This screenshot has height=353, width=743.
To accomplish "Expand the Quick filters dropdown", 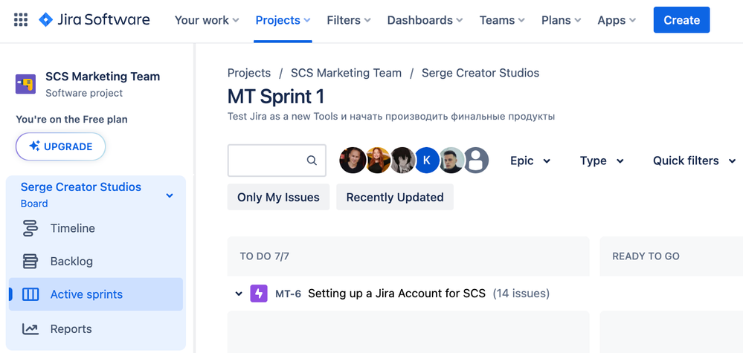I will [x=694, y=161].
